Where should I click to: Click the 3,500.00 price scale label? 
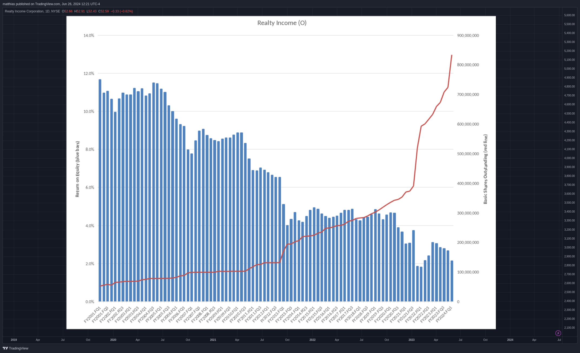[569, 203]
